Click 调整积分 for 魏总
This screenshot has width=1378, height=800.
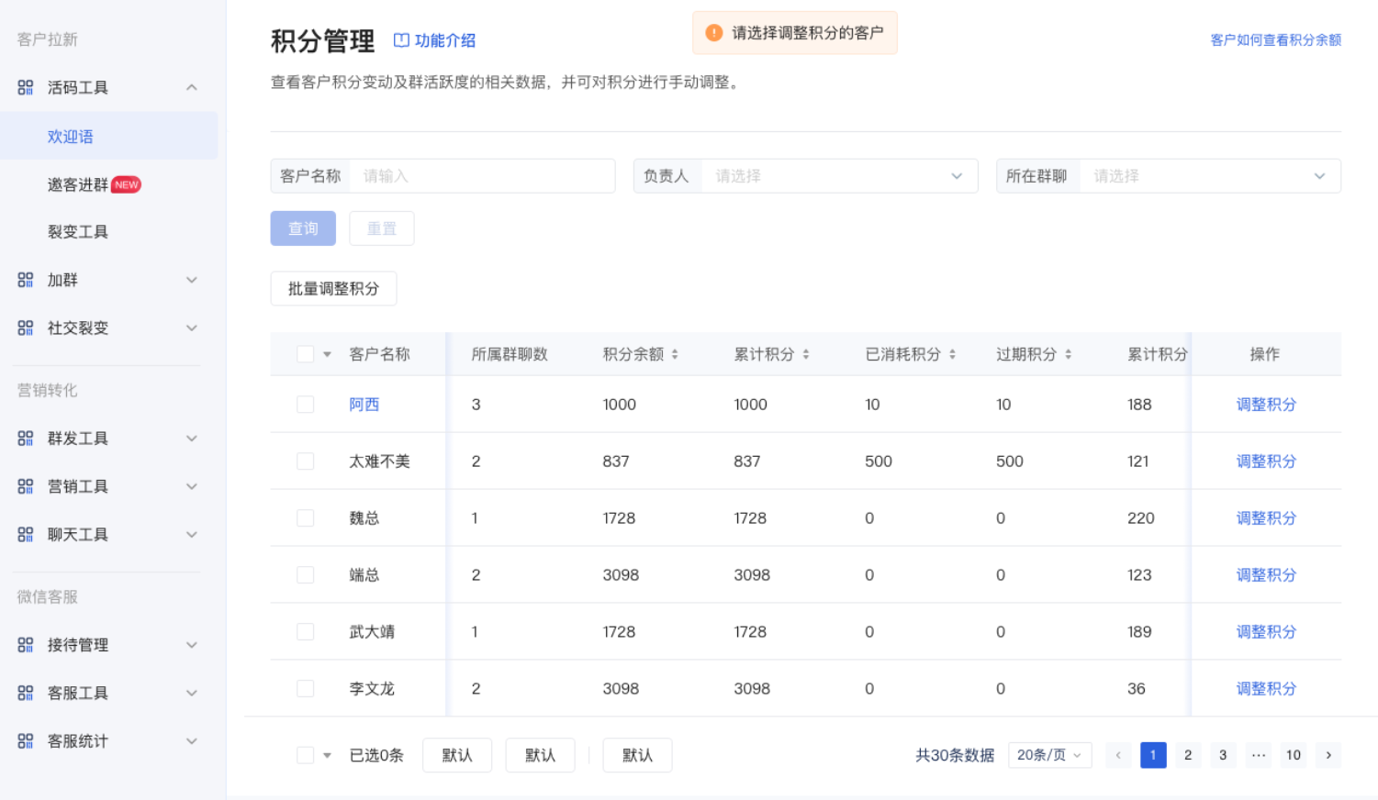pos(1266,518)
